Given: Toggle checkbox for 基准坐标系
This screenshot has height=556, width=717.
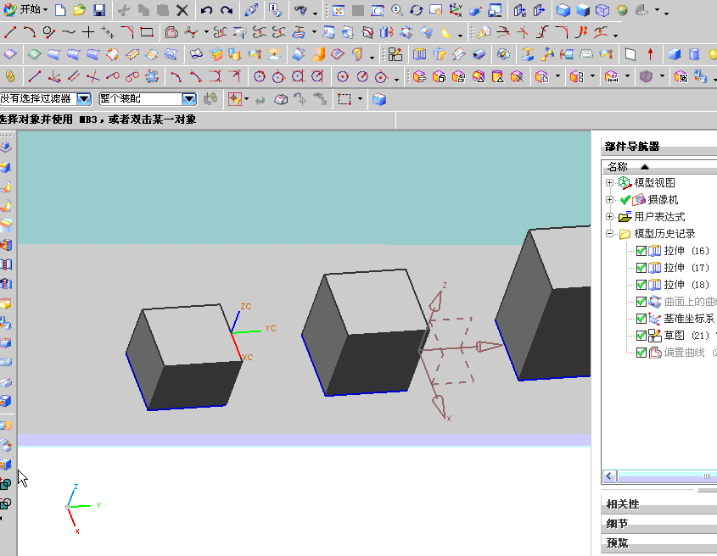Looking at the screenshot, I should pyautogui.click(x=641, y=319).
